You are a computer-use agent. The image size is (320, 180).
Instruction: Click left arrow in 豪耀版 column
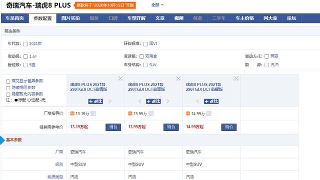point(197,101)
